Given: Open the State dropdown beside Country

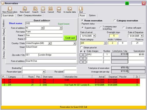Looking at the screenshot, I should [75, 43].
